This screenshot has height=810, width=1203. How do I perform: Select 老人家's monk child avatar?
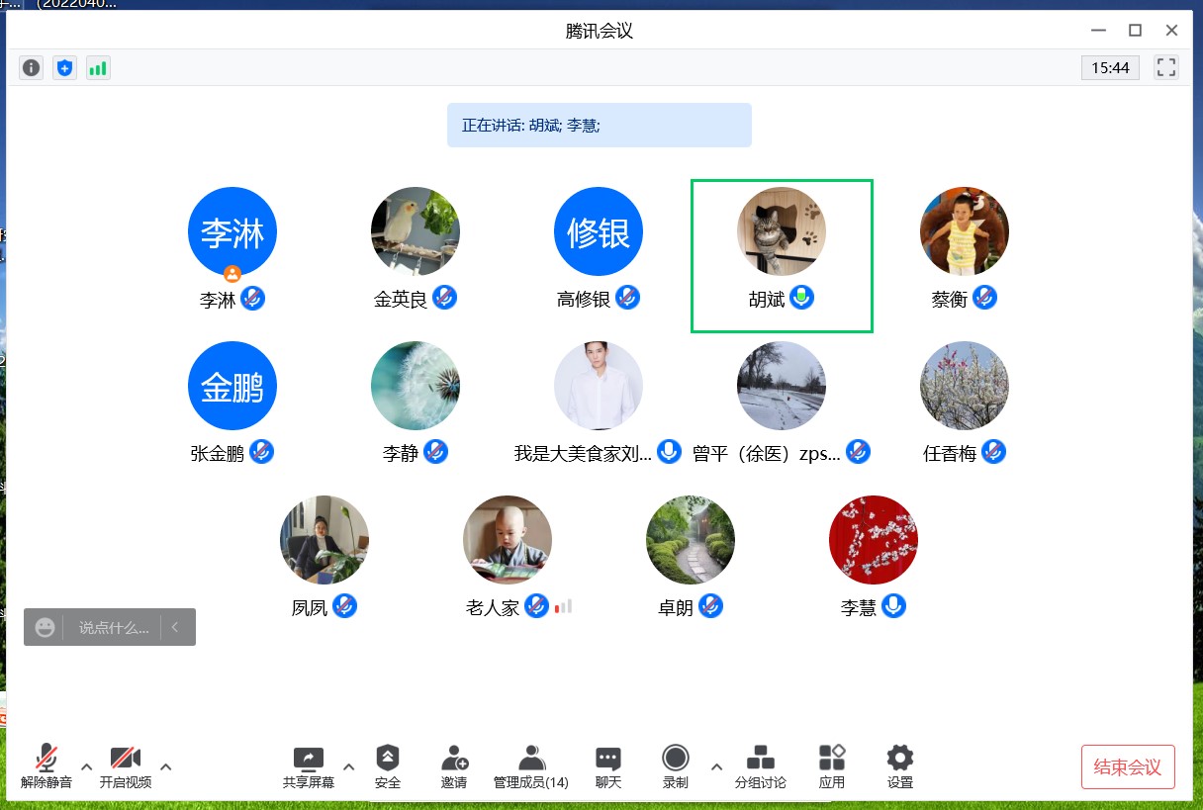pyautogui.click(x=508, y=540)
